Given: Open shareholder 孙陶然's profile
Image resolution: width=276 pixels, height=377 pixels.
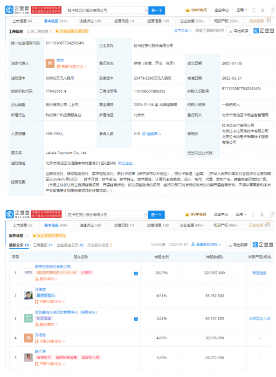Looking at the screenshot, I should [x=40, y=290].
